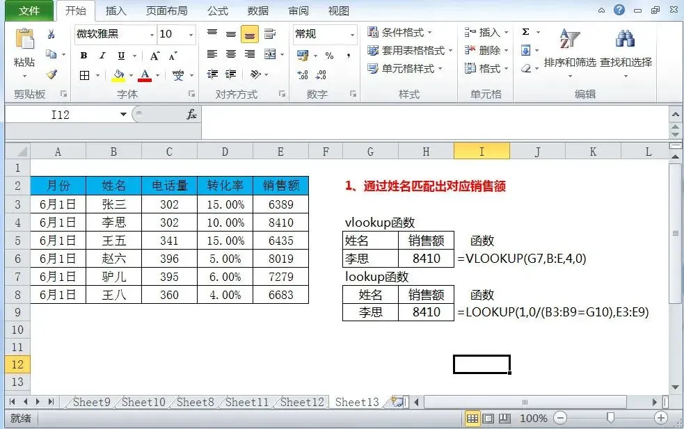This screenshot has width=684, height=429.
Task: Click text orientation icon
Action: [255, 74]
